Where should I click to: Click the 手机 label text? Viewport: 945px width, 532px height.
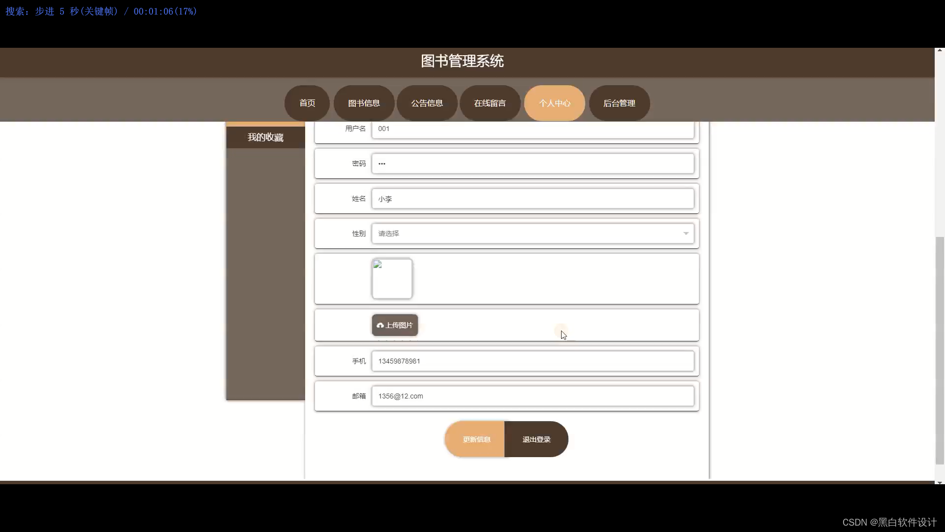coord(359,361)
